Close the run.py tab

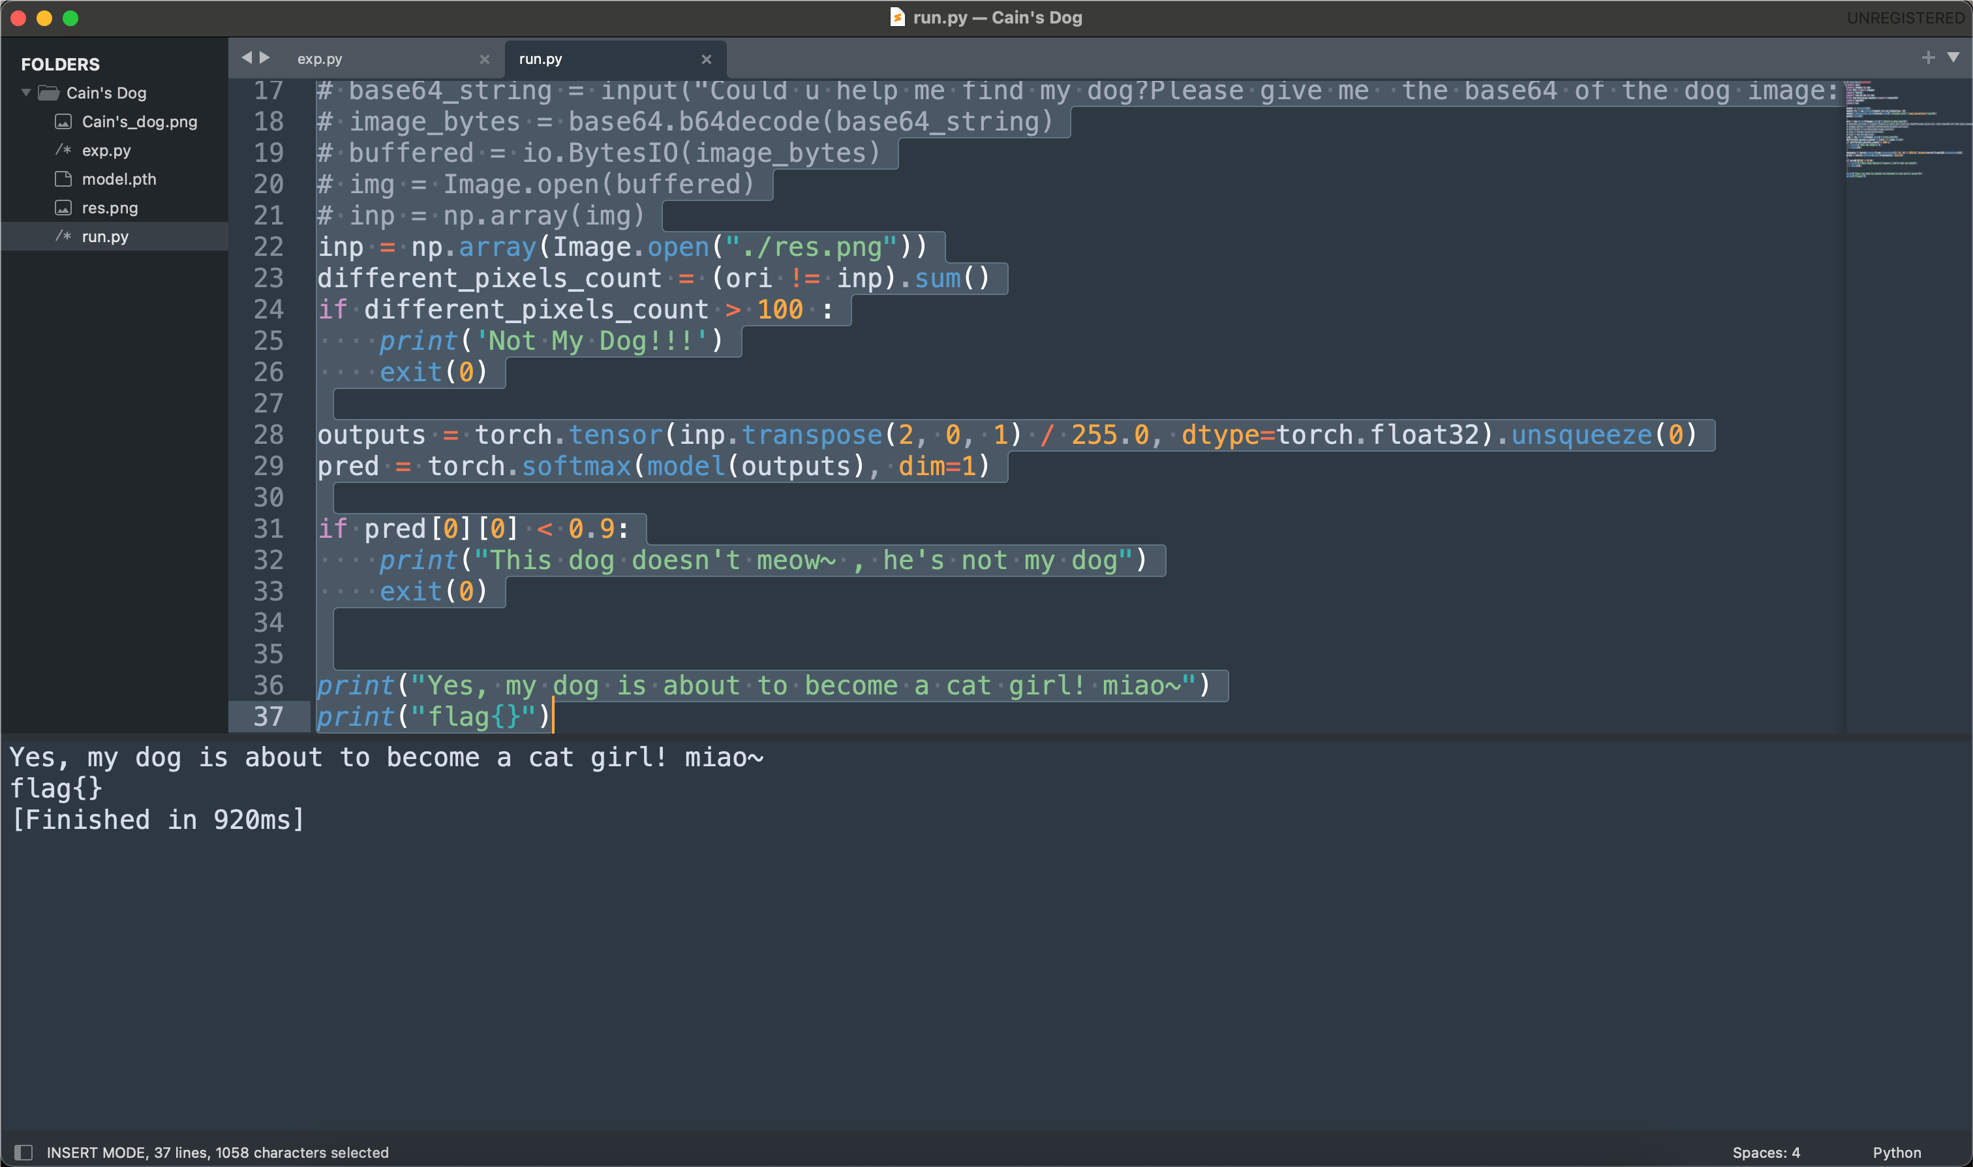pyautogui.click(x=707, y=60)
